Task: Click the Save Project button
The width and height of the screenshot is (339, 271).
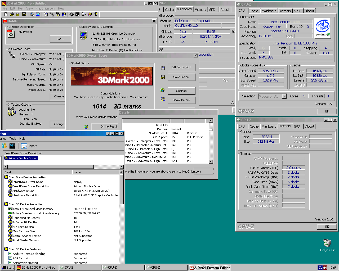Action: click(x=181, y=77)
